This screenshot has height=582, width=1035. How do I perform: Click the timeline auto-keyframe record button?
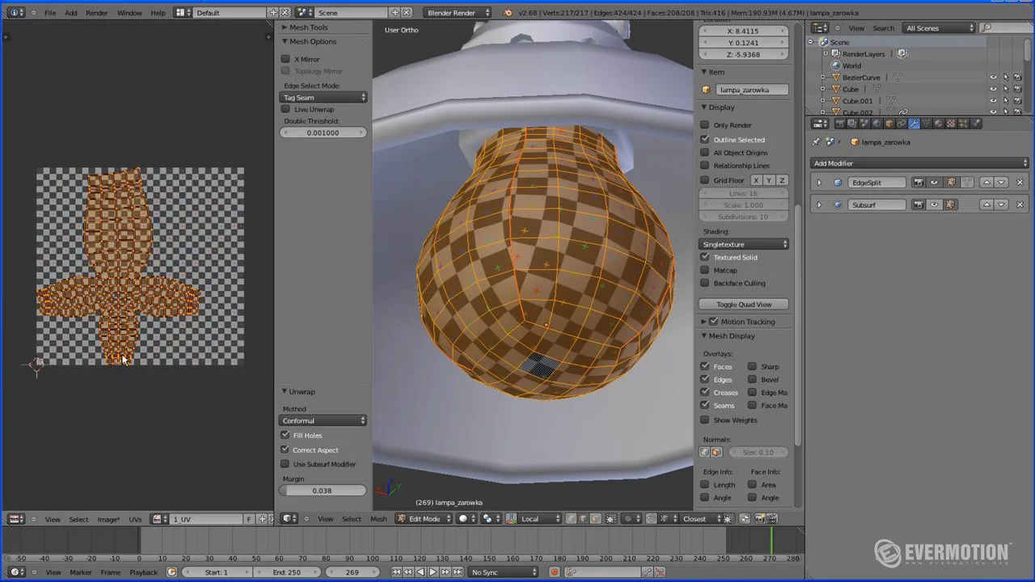pos(554,572)
